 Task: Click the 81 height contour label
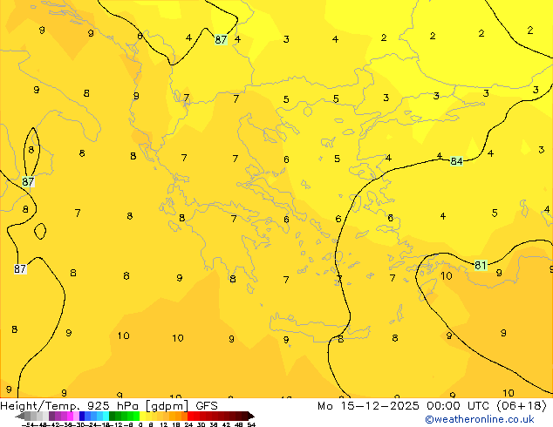[x=481, y=265]
